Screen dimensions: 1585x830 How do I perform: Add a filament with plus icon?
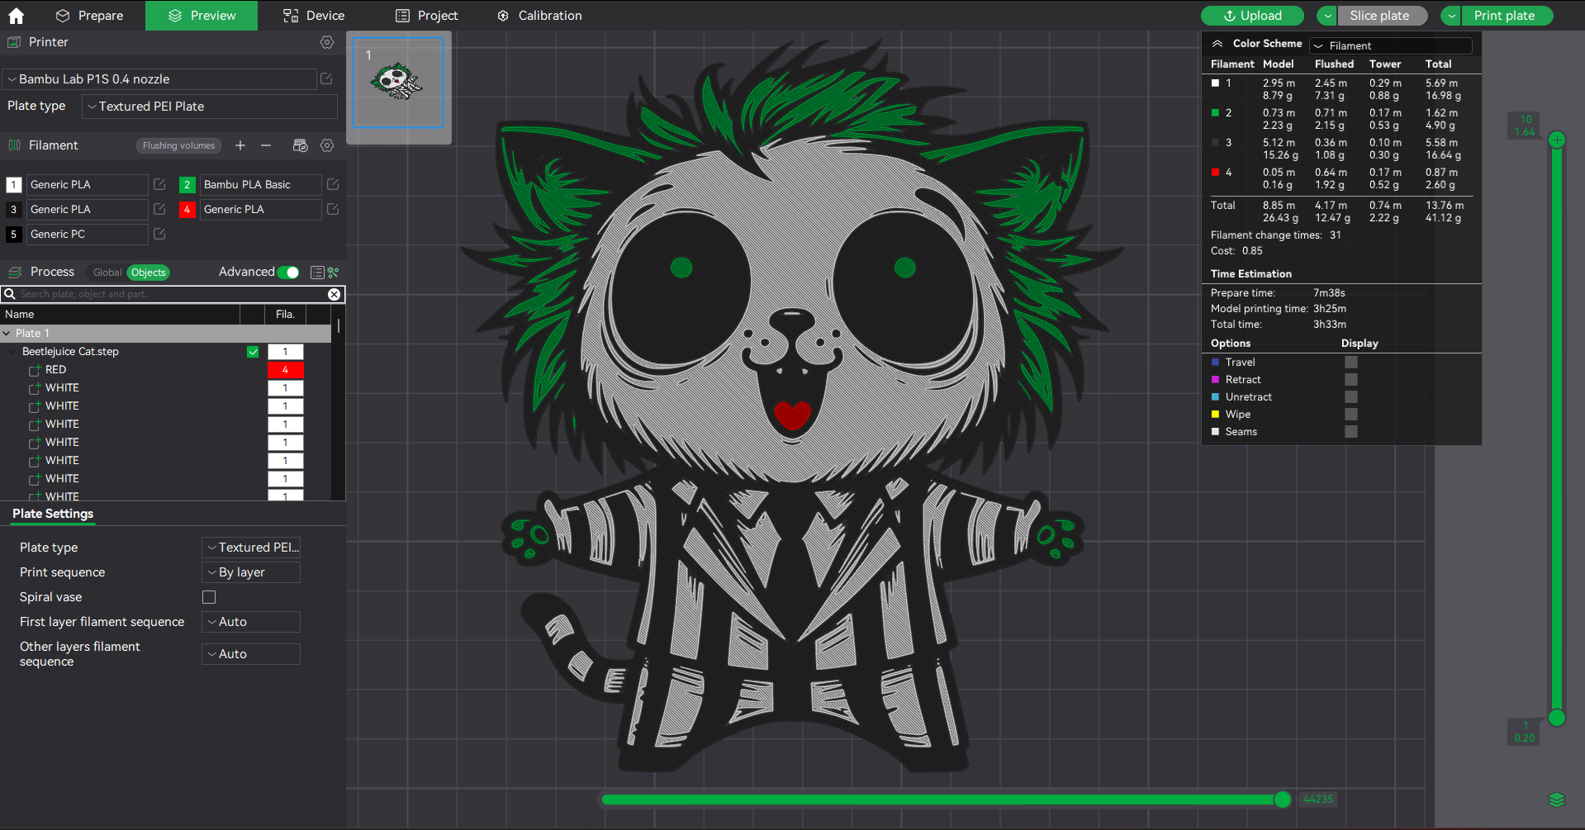pyautogui.click(x=240, y=145)
